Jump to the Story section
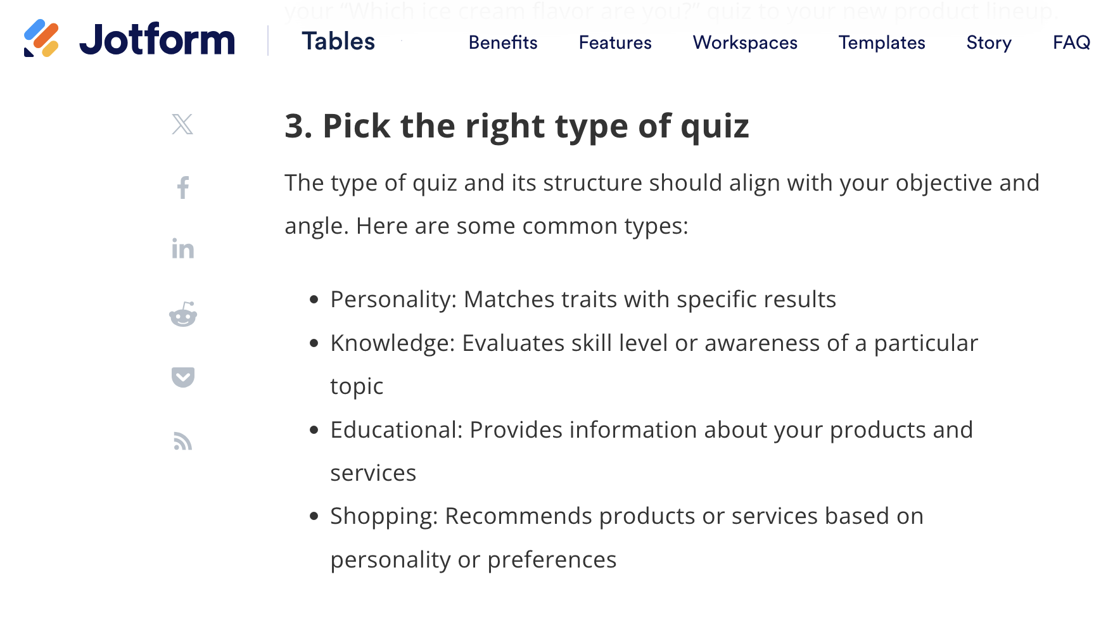The width and height of the screenshot is (1120, 622). pos(989,42)
